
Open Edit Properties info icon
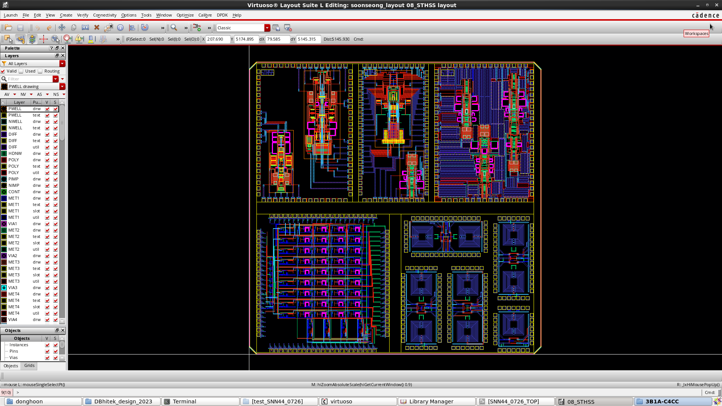point(120,27)
